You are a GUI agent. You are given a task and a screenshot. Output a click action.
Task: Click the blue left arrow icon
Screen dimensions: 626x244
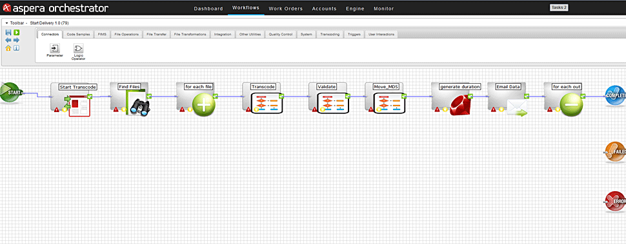[8, 40]
